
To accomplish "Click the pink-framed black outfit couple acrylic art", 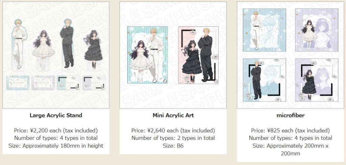I will [x=198, y=55].
